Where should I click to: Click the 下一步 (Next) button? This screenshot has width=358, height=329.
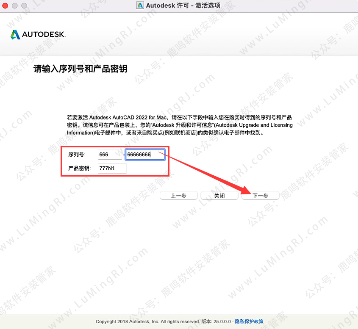click(260, 196)
